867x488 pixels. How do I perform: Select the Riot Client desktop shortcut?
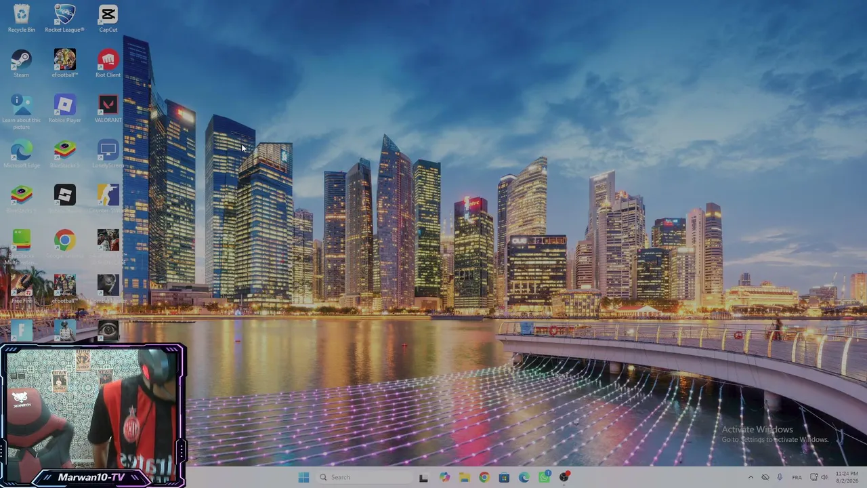(x=108, y=63)
